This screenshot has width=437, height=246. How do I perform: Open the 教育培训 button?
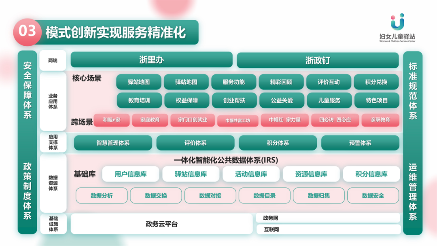[x=139, y=100]
